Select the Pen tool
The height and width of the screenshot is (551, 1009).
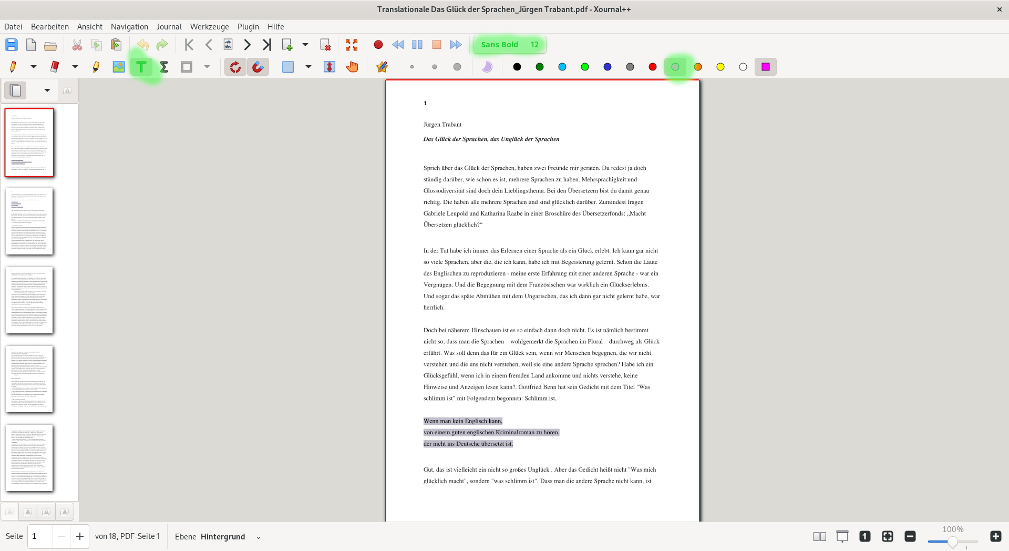[x=13, y=67]
